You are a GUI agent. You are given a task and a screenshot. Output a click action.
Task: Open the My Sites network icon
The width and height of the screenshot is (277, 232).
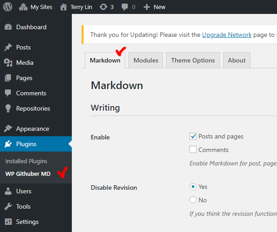tap(23, 7)
